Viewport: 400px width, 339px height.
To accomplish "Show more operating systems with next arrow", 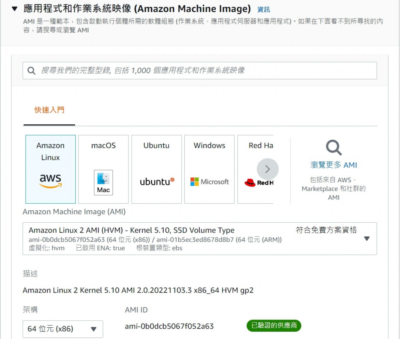I will [x=268, y=169].
